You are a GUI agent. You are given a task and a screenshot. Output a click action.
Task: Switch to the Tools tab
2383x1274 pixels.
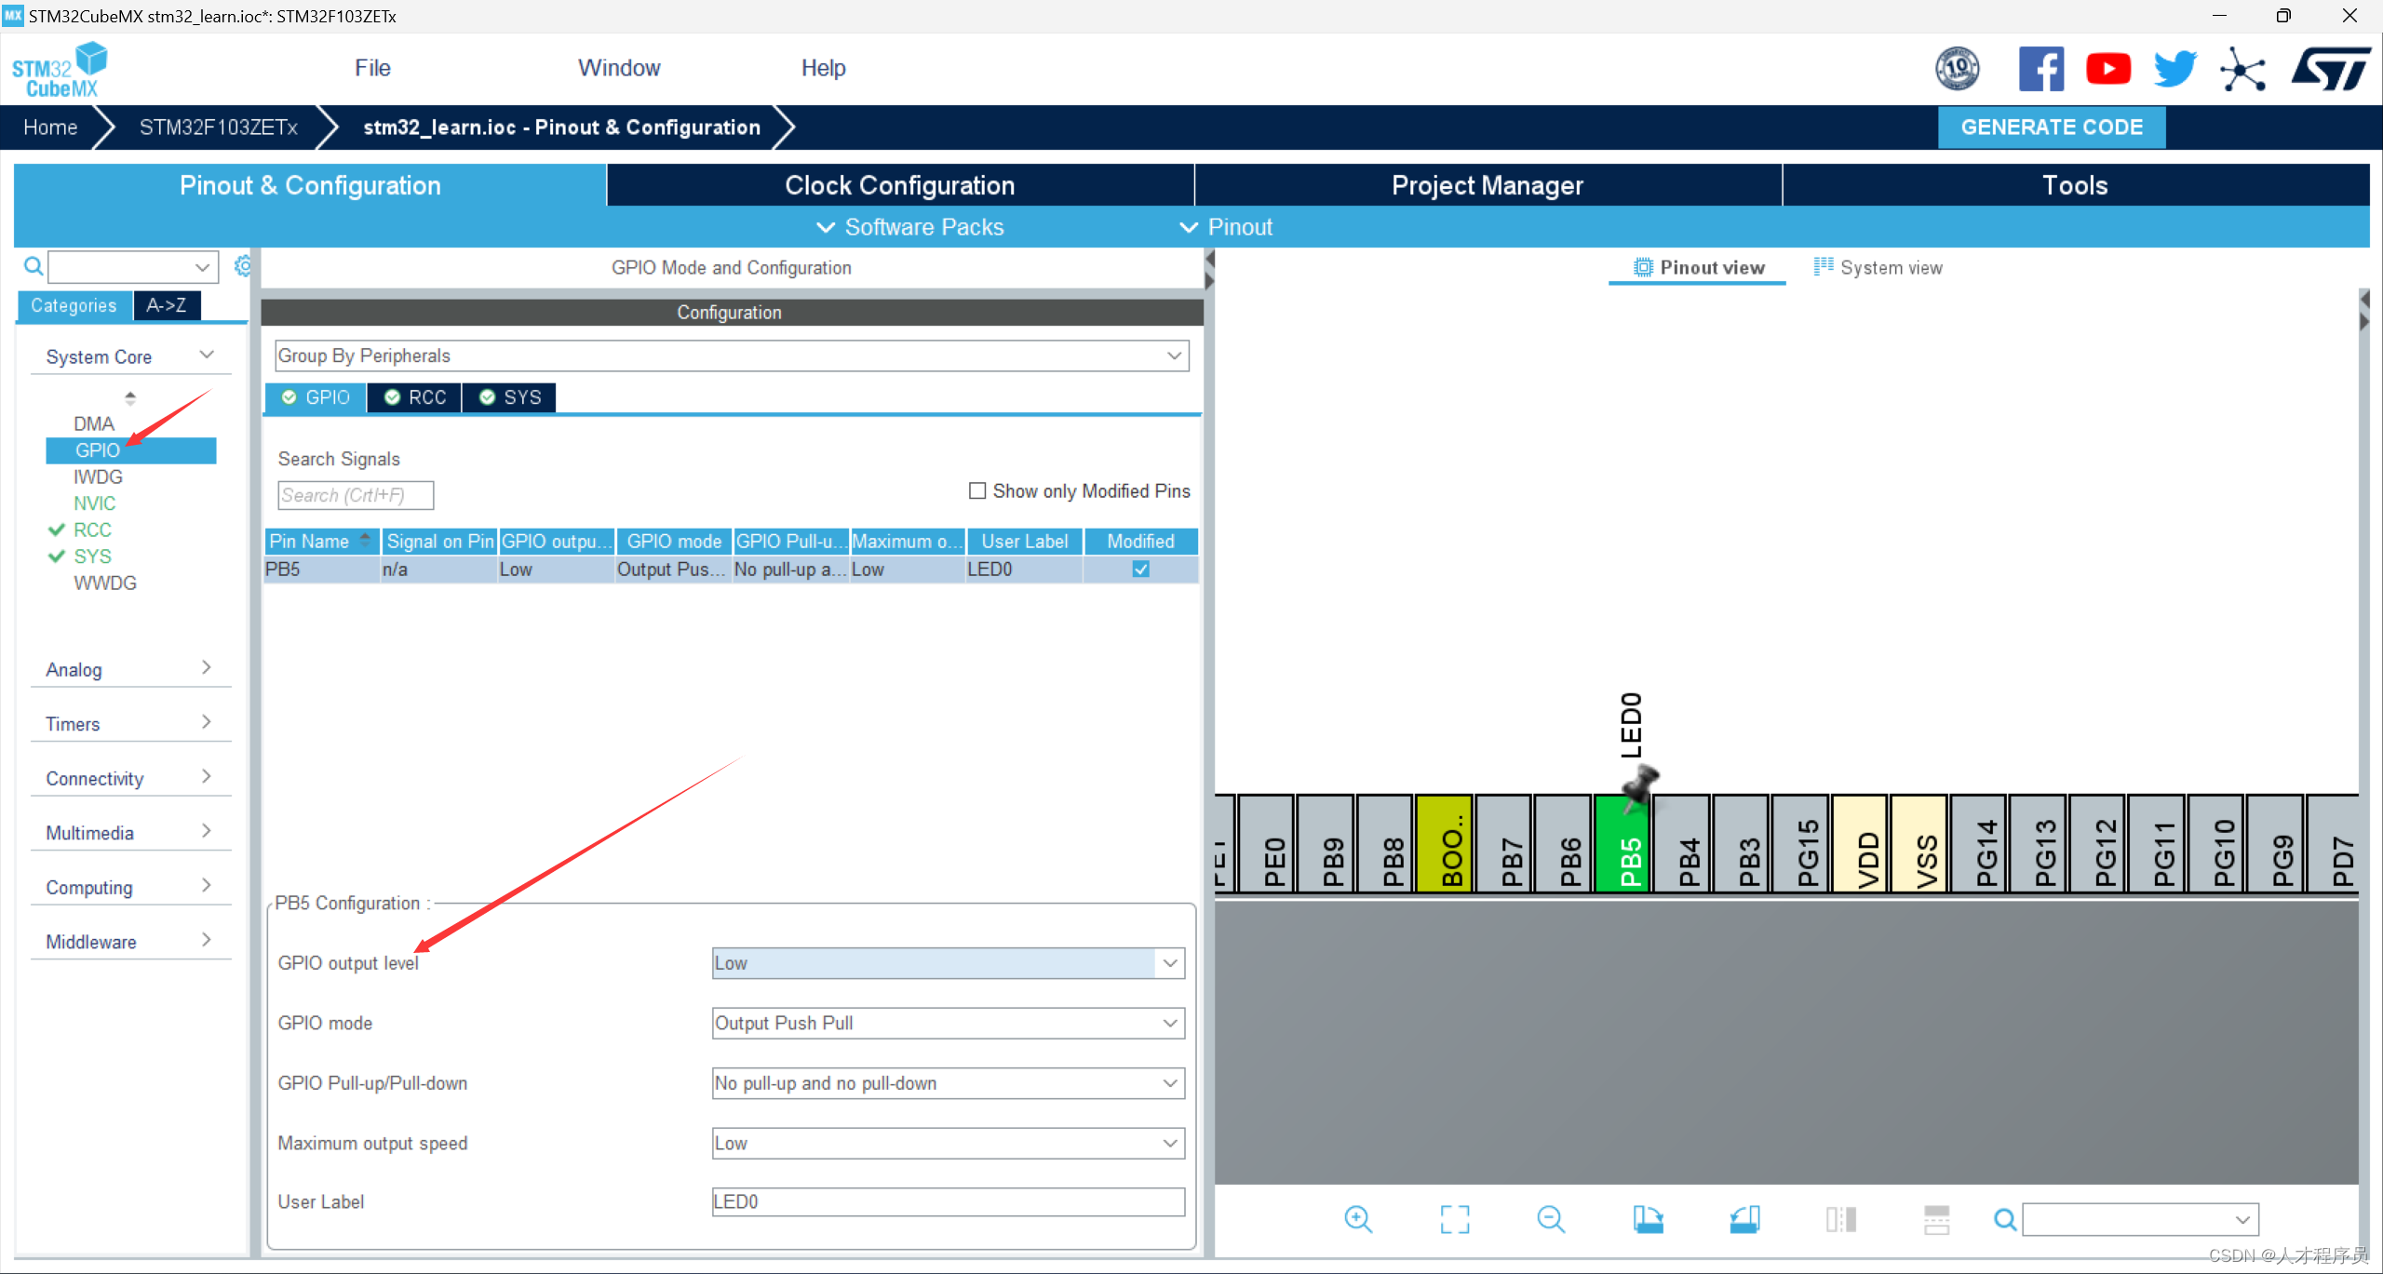click(2075, 185)
